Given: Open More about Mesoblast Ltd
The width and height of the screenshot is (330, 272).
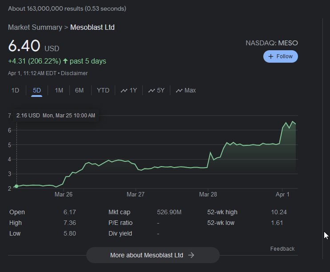Looking at the screenshot, I should click(x=153, y=255).
